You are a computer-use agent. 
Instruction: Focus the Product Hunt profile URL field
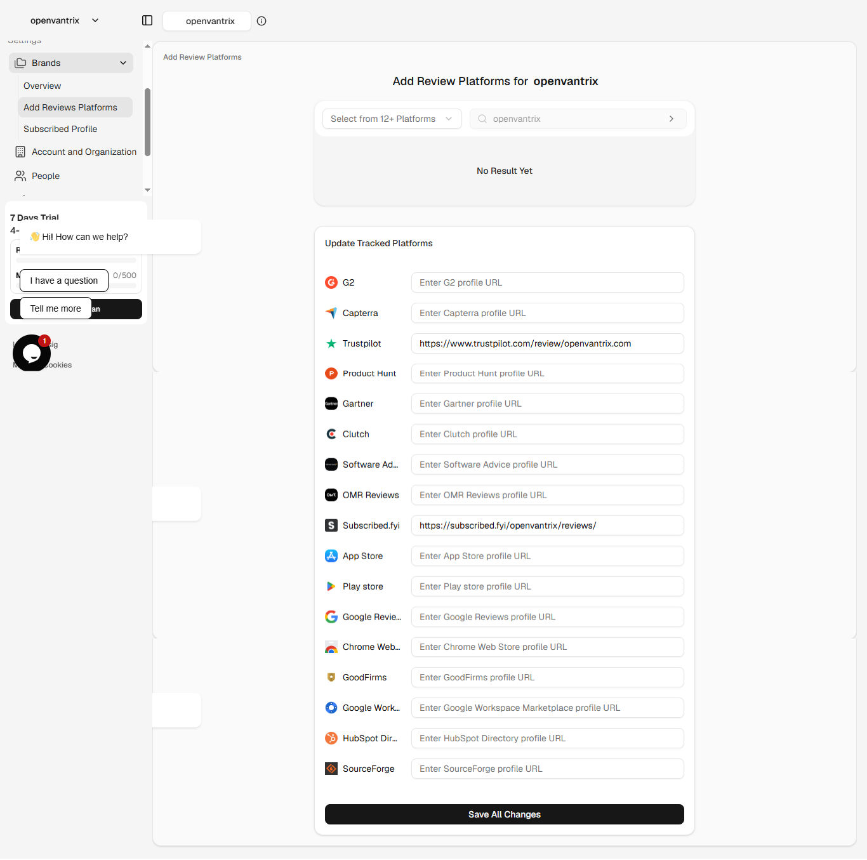tap(548, 373)
